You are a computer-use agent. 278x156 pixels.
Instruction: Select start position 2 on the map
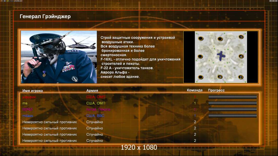[241, 77]
